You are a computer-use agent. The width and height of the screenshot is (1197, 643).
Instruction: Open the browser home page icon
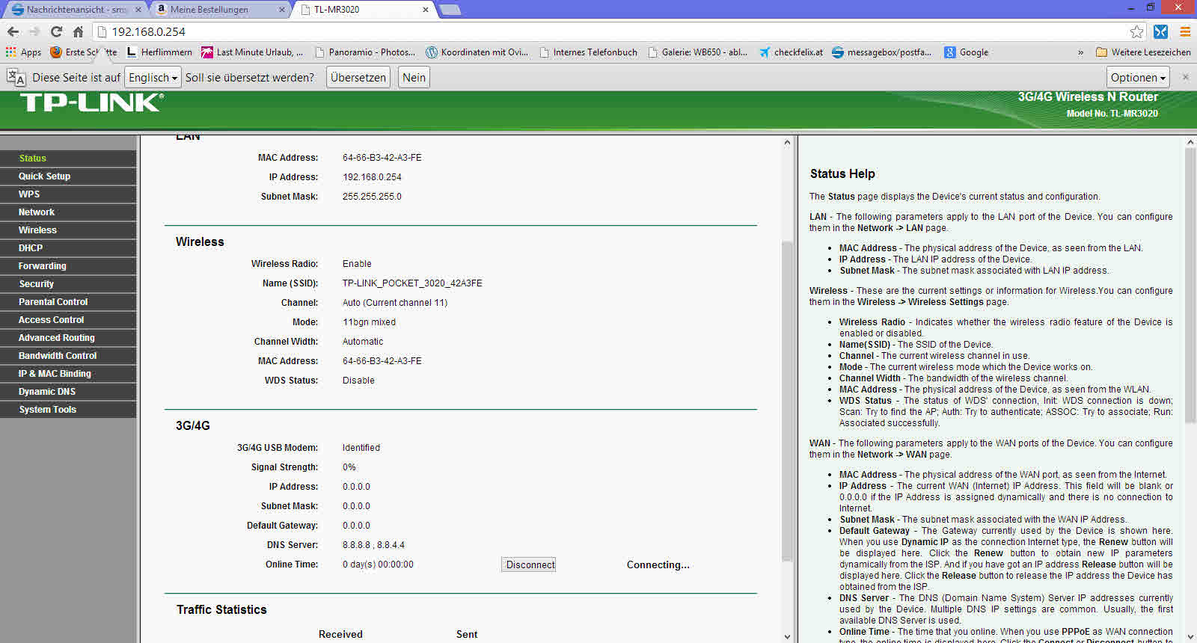point(78,31)
